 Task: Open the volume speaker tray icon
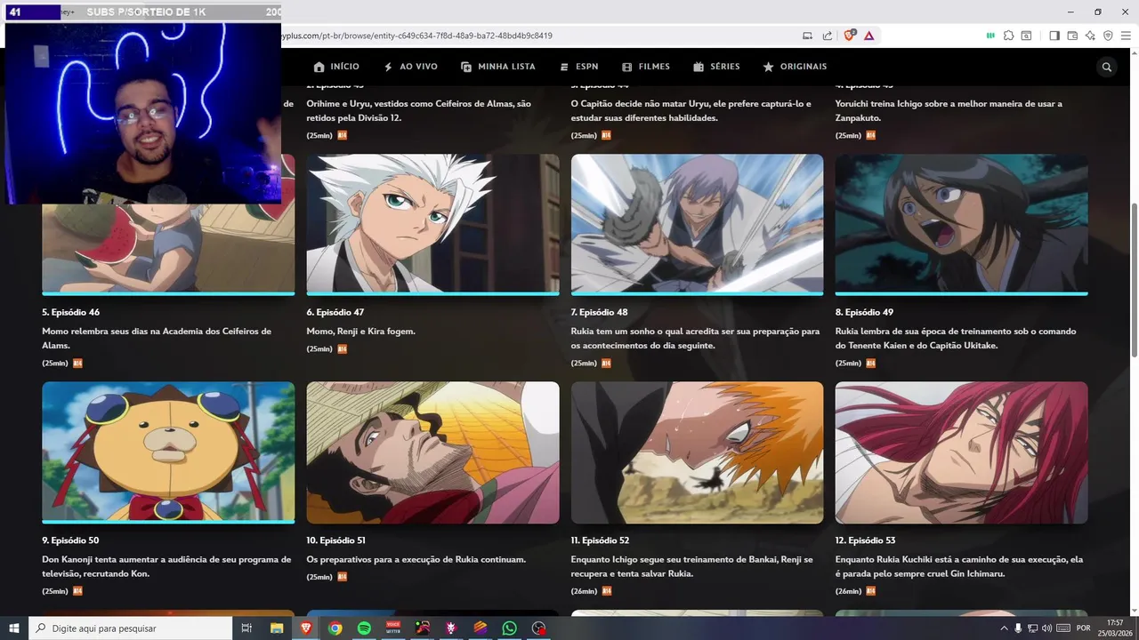(1046, 628)
